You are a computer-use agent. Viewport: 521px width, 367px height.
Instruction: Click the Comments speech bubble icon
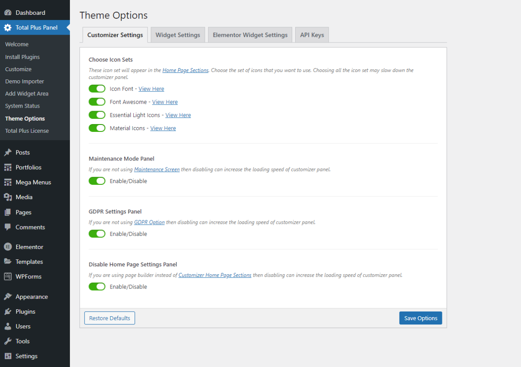[x=8, y=227]
